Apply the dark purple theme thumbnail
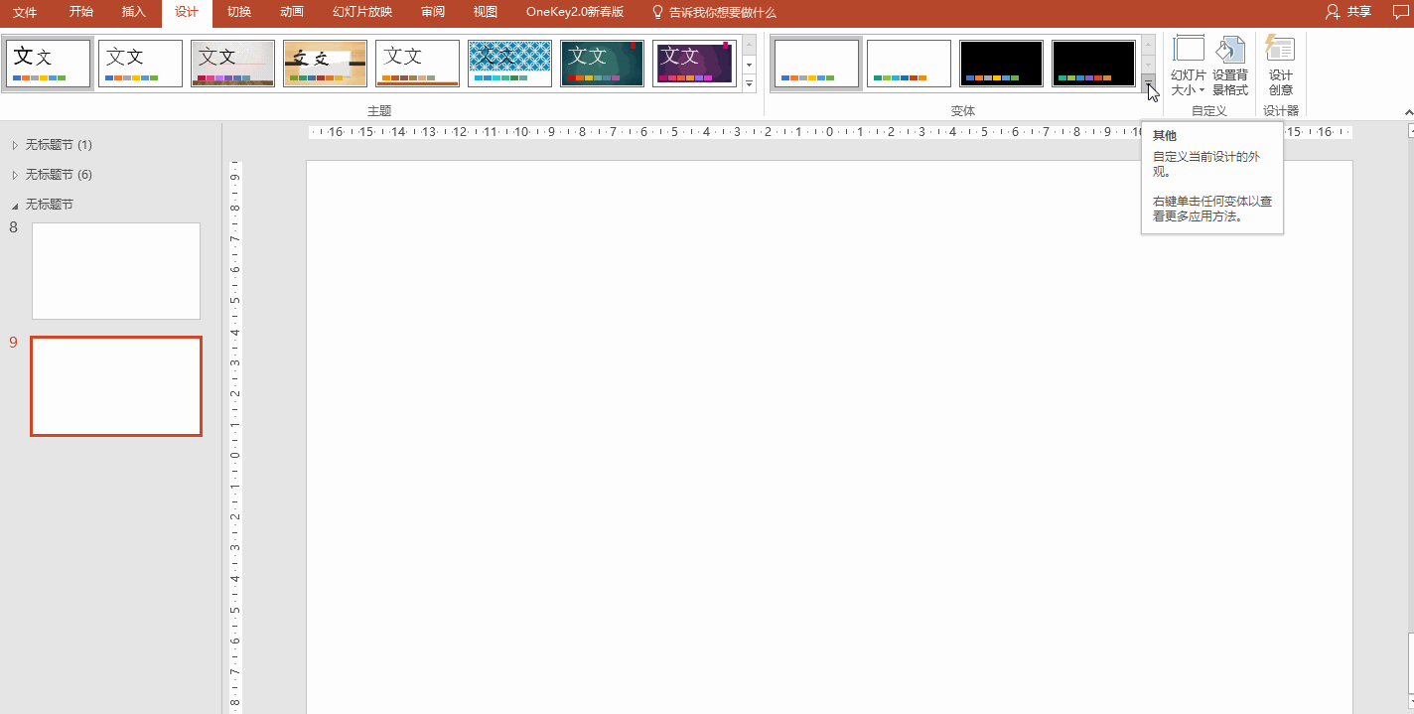 694,64
